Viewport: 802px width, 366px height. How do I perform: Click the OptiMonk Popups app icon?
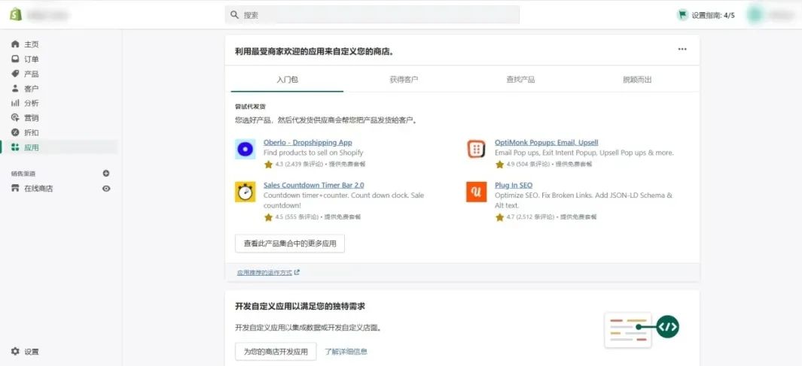point(476,149)
